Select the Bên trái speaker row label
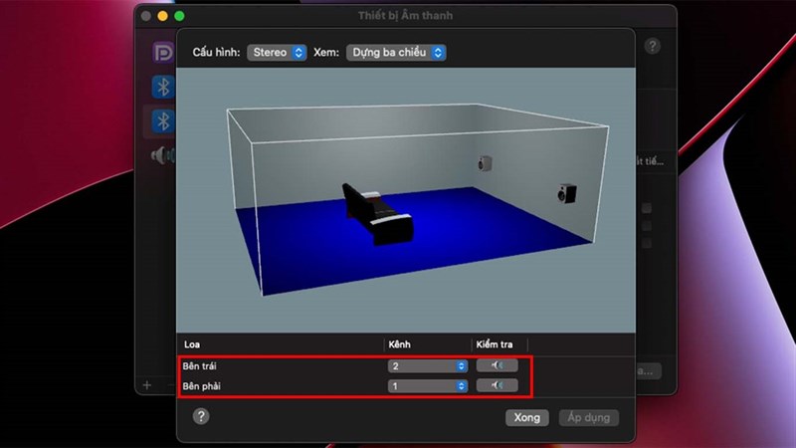Screen dimensions: 796x448 click(200, 365)
